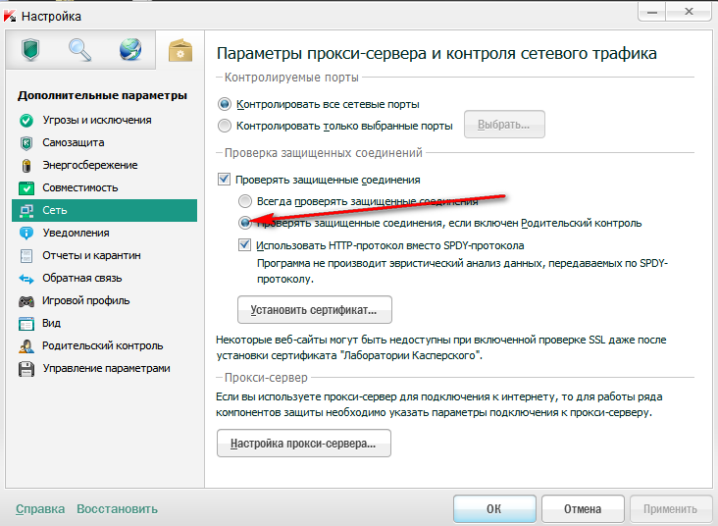Click the Проверка защищенных соединений group label

coord(324,152)
